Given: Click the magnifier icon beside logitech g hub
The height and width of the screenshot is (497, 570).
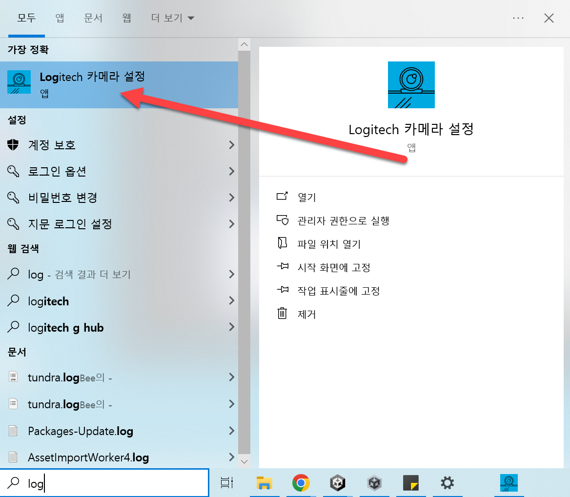Looking at the screenshot, I should [13, 327].
